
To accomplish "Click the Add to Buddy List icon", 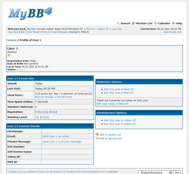I will point(97,134).
